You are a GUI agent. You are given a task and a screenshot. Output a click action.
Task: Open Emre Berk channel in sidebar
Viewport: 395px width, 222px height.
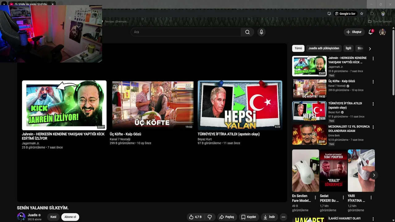click(x=334, y=135)
